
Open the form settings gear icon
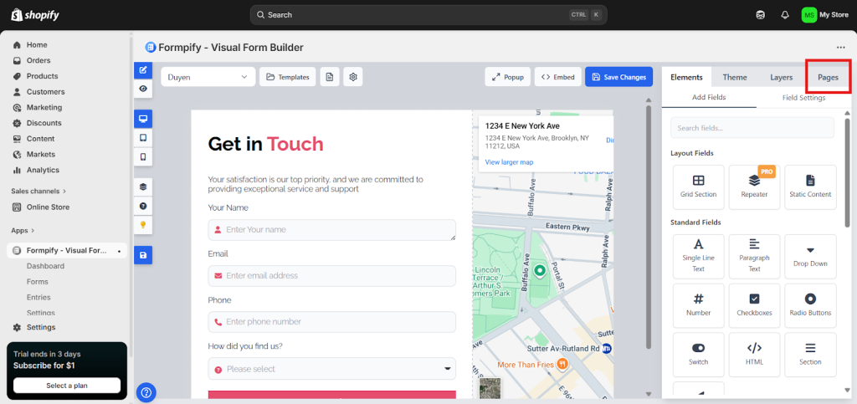354,77
